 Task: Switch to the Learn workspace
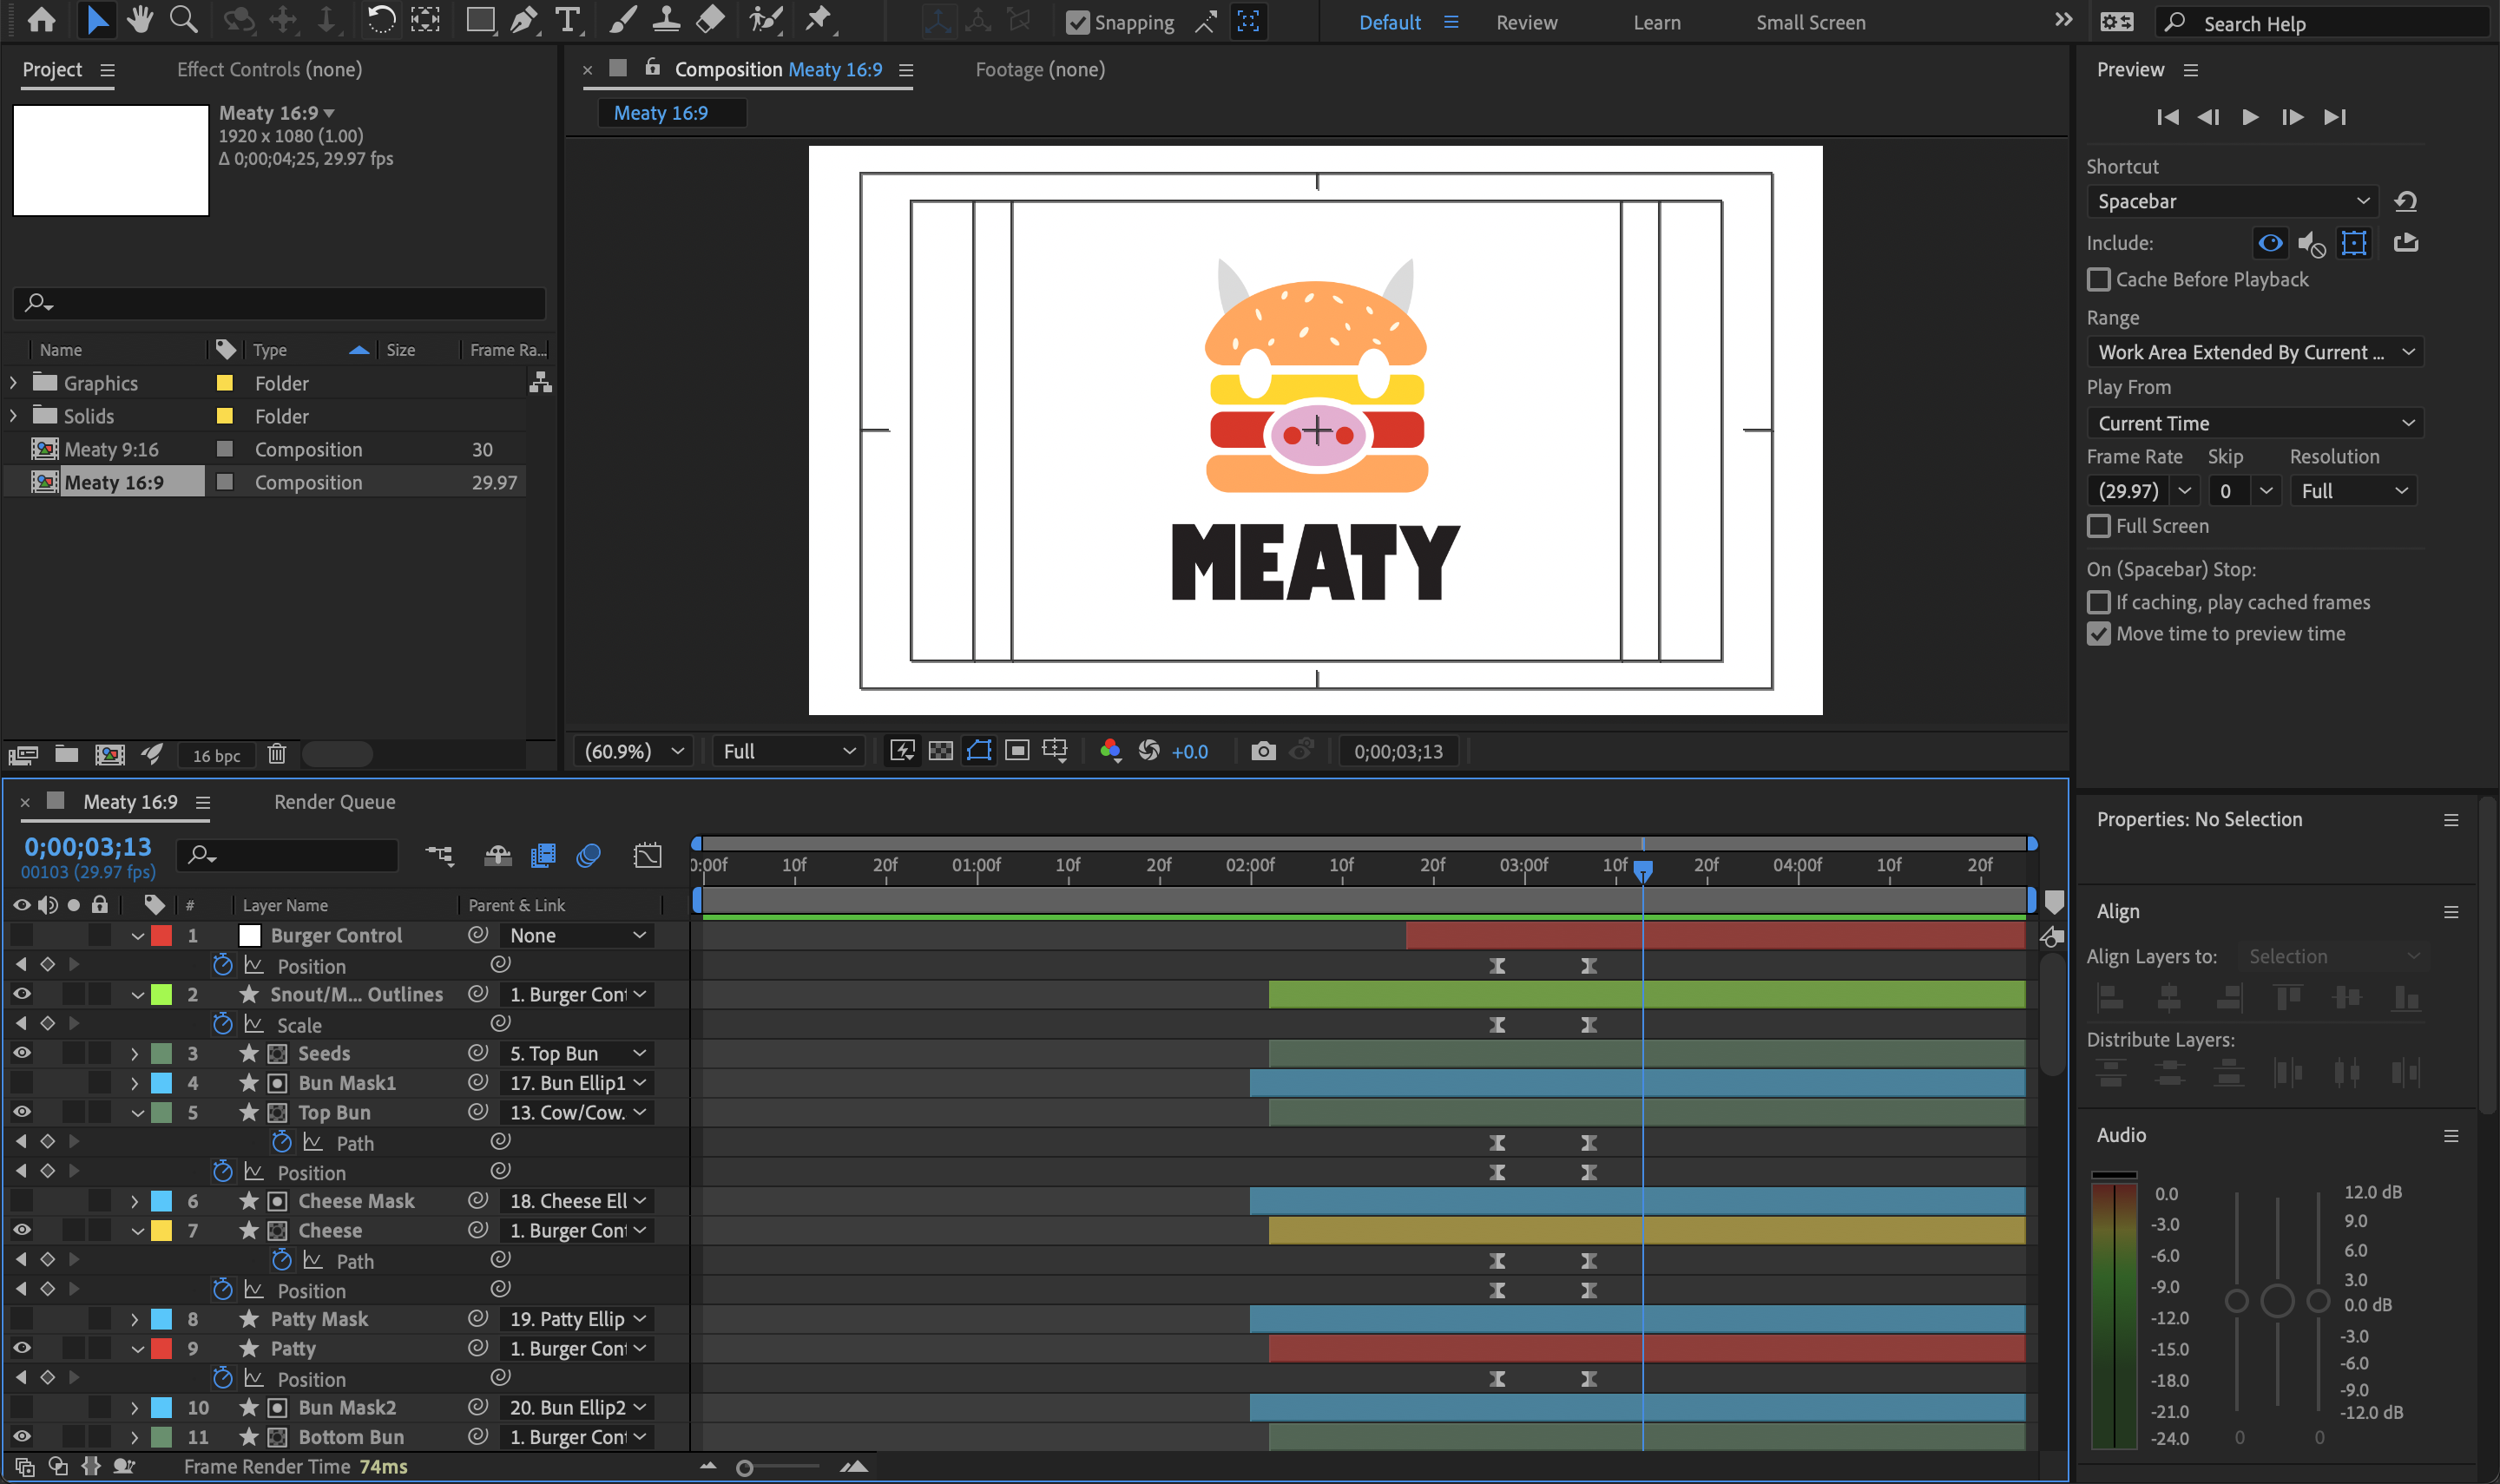pyautogui.click(x=1656, y=22)
